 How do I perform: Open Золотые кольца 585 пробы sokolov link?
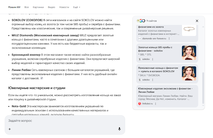[x=155, y=49]
